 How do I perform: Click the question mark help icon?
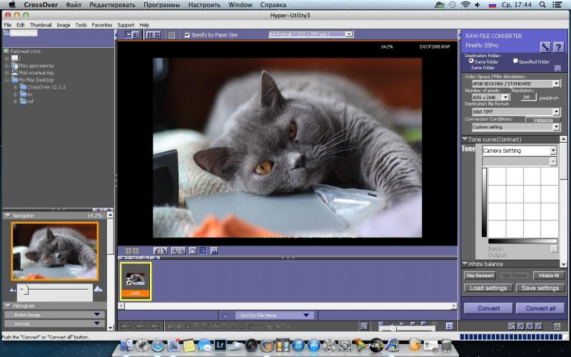click(558, 47)
